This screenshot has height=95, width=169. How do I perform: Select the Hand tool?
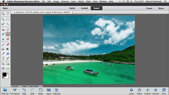pyautogui.click(x=8, y=14)
